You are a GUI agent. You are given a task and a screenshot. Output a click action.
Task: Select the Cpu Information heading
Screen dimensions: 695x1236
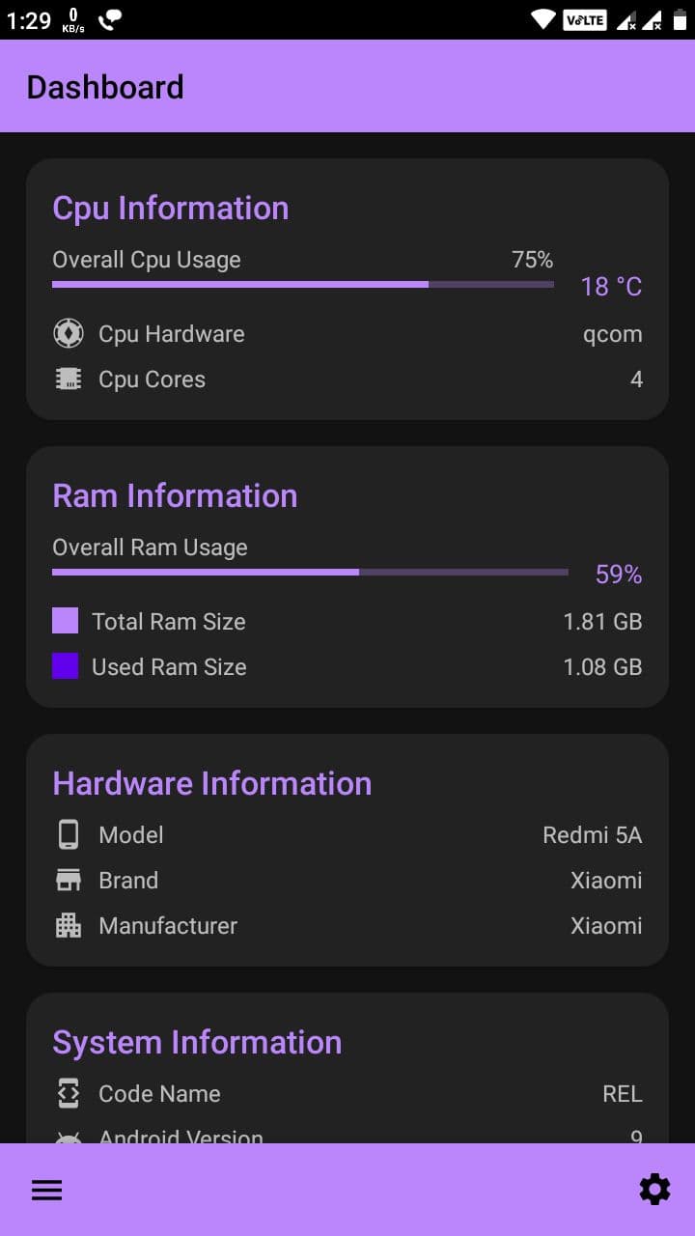(171, 208)
